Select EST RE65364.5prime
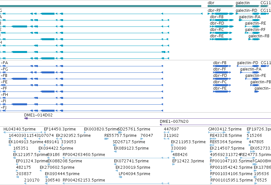The image size is (271, 185). coord(226,142)
